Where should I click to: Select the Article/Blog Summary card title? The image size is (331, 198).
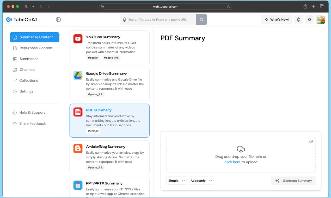coord(106,147)
